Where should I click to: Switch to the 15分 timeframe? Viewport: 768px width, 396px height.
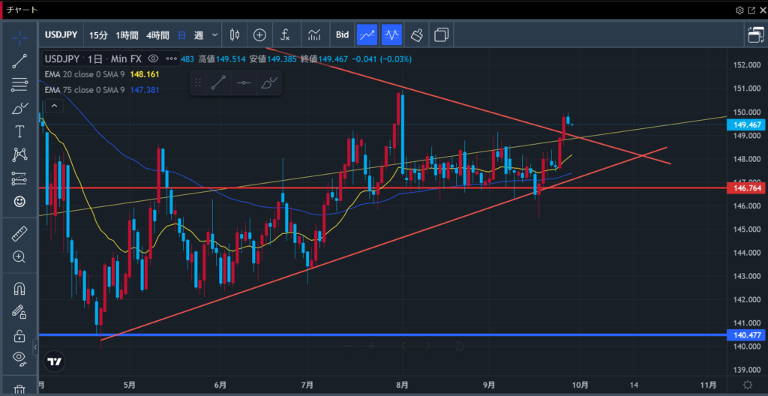98,34
